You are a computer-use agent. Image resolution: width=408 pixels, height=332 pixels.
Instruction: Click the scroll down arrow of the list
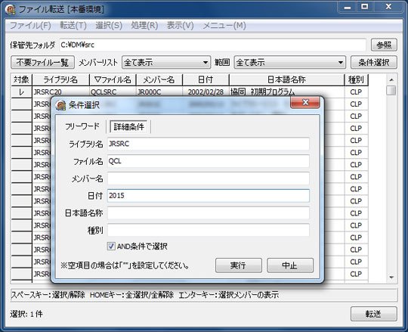point(391,278)
